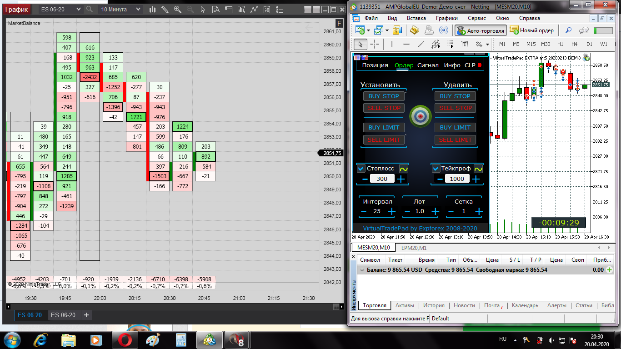Toggle the Тейкпроф trailing wave button
621x349 pixels.
[478, 169]
